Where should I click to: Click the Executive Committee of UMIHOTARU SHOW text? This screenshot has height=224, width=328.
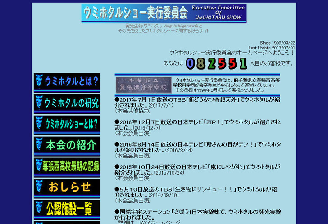point(218,13)
